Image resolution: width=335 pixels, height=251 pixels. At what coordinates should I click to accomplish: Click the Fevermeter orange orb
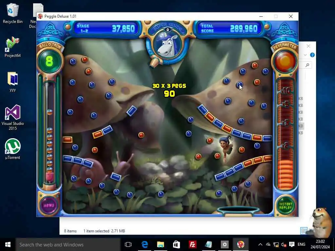pyautogui.click(x=285, y=60)
